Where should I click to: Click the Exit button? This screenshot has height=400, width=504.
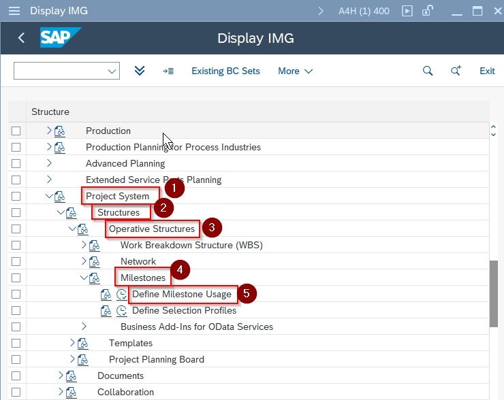click(x=487, y=71)
